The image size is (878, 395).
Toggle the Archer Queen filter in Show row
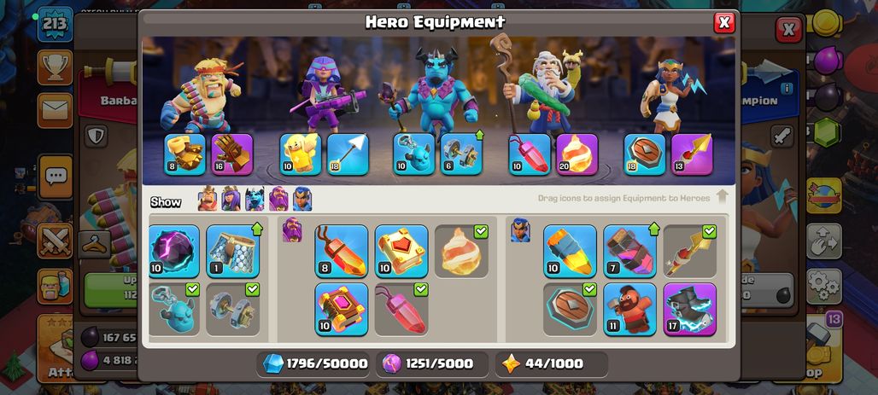[x=231, y=199]
